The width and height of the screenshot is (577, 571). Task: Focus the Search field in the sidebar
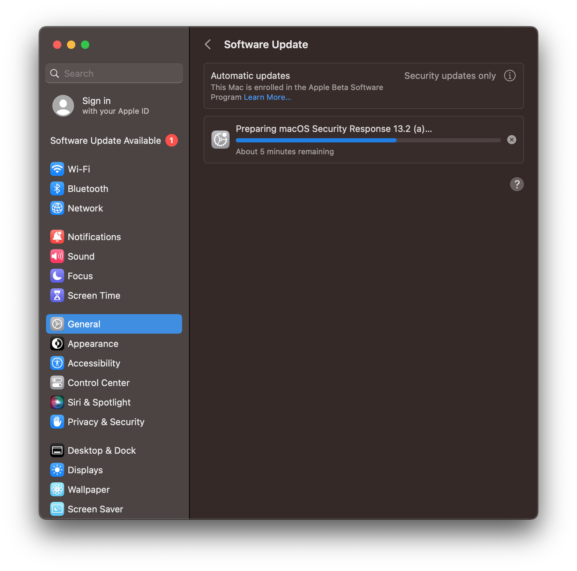click(x=114, y=73)
